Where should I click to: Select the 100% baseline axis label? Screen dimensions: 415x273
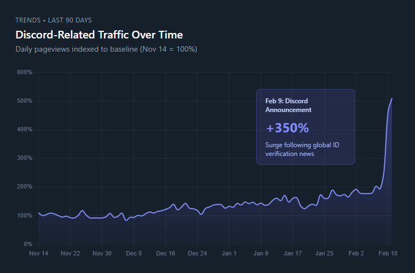coord(25,215)
